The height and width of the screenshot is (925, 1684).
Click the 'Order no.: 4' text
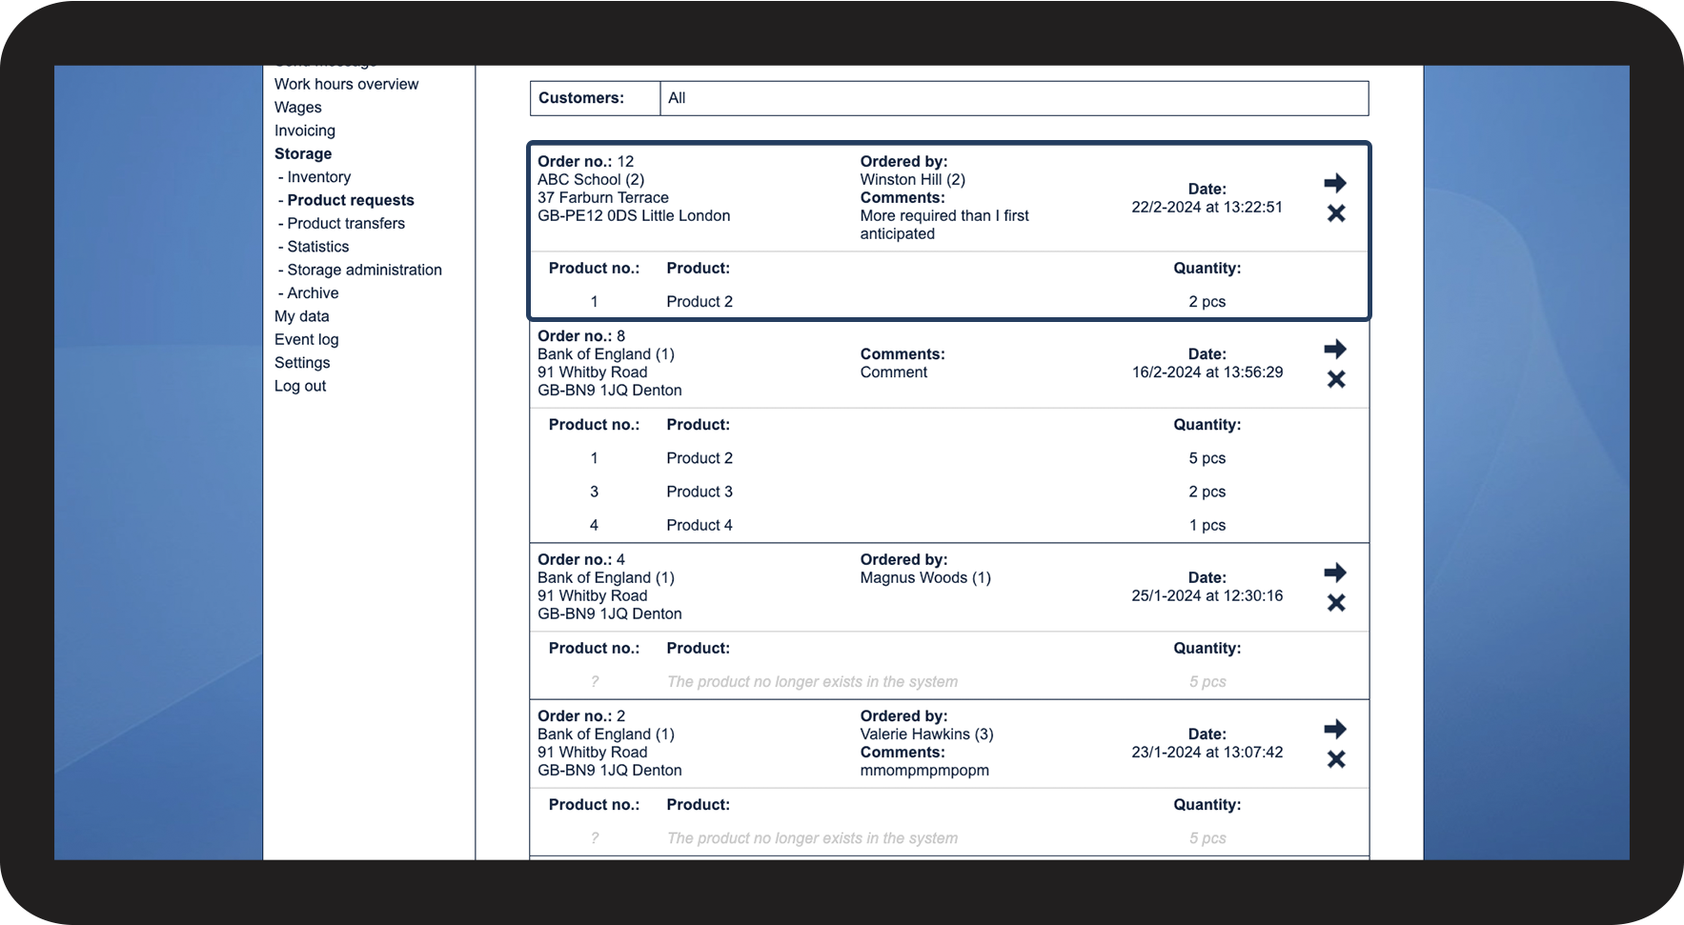[581, 560]
